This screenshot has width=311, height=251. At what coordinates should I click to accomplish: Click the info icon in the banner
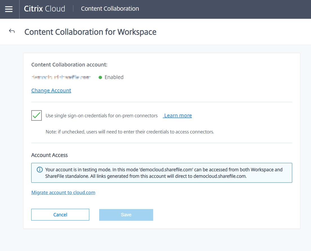point(40,170)
